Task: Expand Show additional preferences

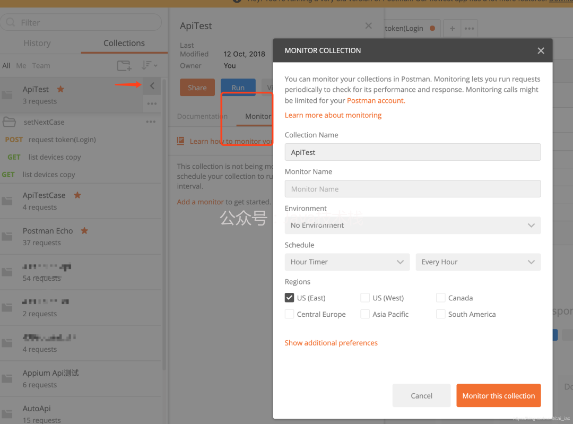Action: pos(331,343)
